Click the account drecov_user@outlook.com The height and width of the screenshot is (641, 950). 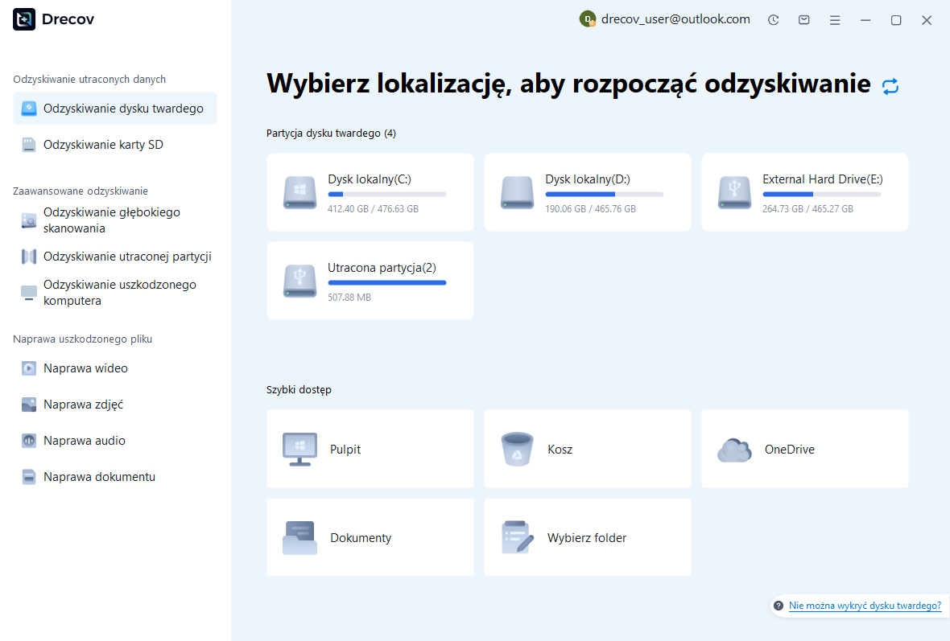point(673,19)
